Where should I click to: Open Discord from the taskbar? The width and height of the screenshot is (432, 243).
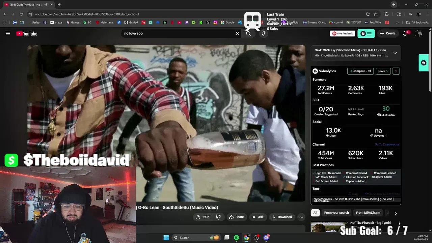266,238
